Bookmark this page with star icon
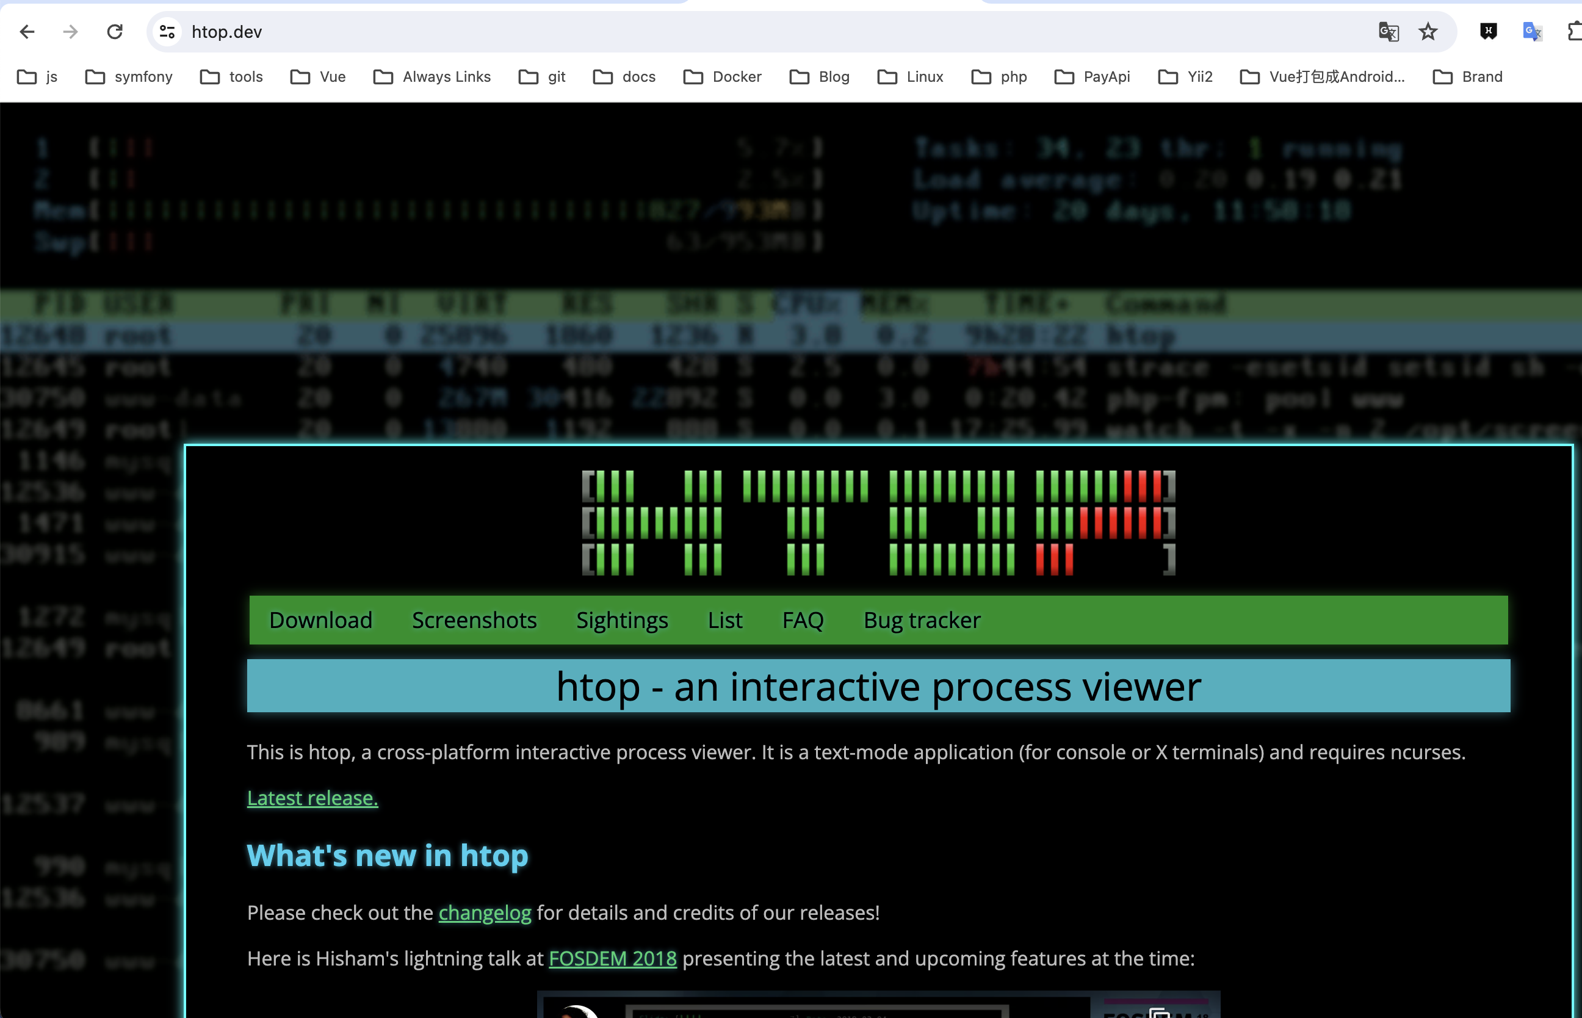This screenshot has height=1018, width=1582. coord(1428,32)
